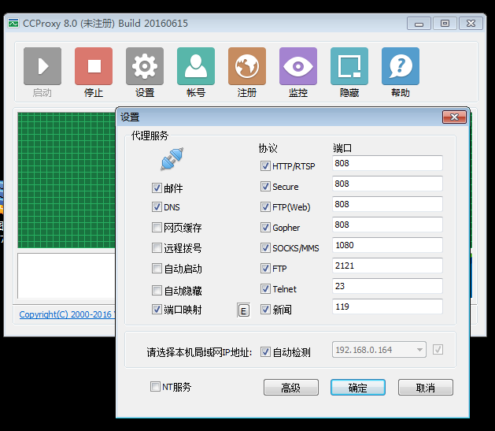The image size is (495, 431).
Task: Click the HTTP/RTSP port field 808
Action: (387, 163)
